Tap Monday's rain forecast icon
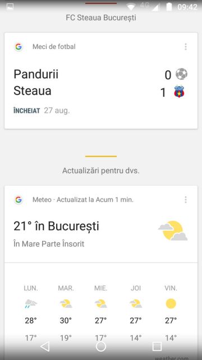The height and width of the screenshot is (360, 202). [31, 304]
